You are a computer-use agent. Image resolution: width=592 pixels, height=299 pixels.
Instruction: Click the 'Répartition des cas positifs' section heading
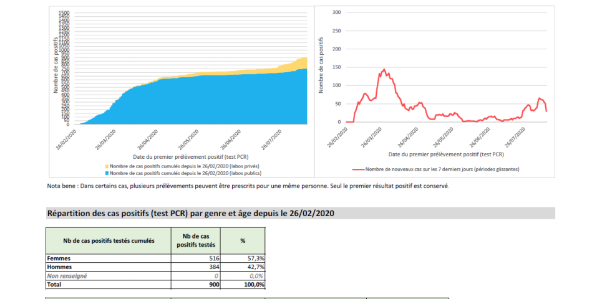[x=191, y=213]
